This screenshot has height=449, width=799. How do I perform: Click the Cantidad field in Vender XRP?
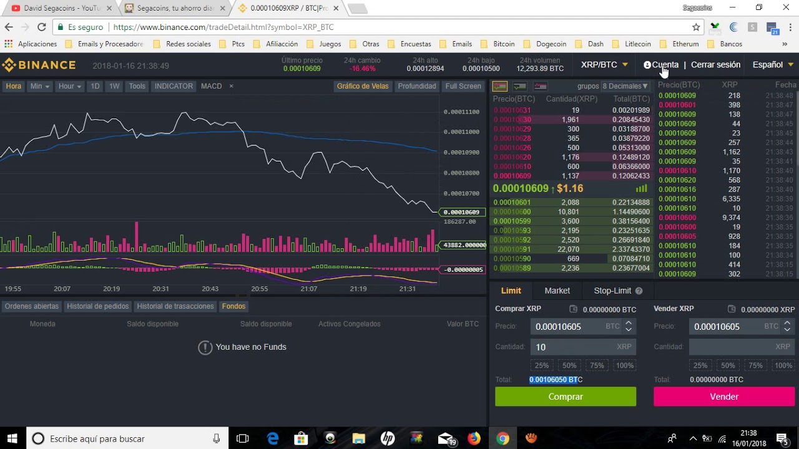click(742, 347)
